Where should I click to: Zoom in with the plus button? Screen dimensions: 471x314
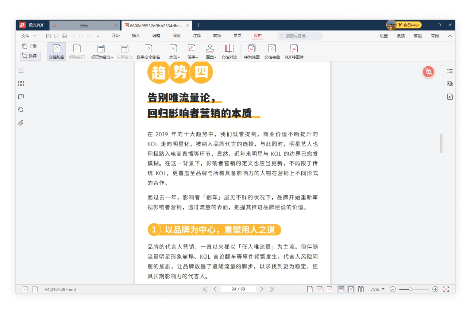click(435, 289)
